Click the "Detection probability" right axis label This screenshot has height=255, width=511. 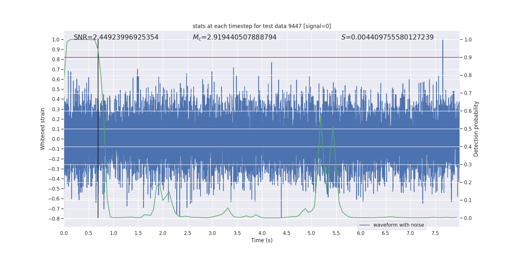[x=476, y=129]
